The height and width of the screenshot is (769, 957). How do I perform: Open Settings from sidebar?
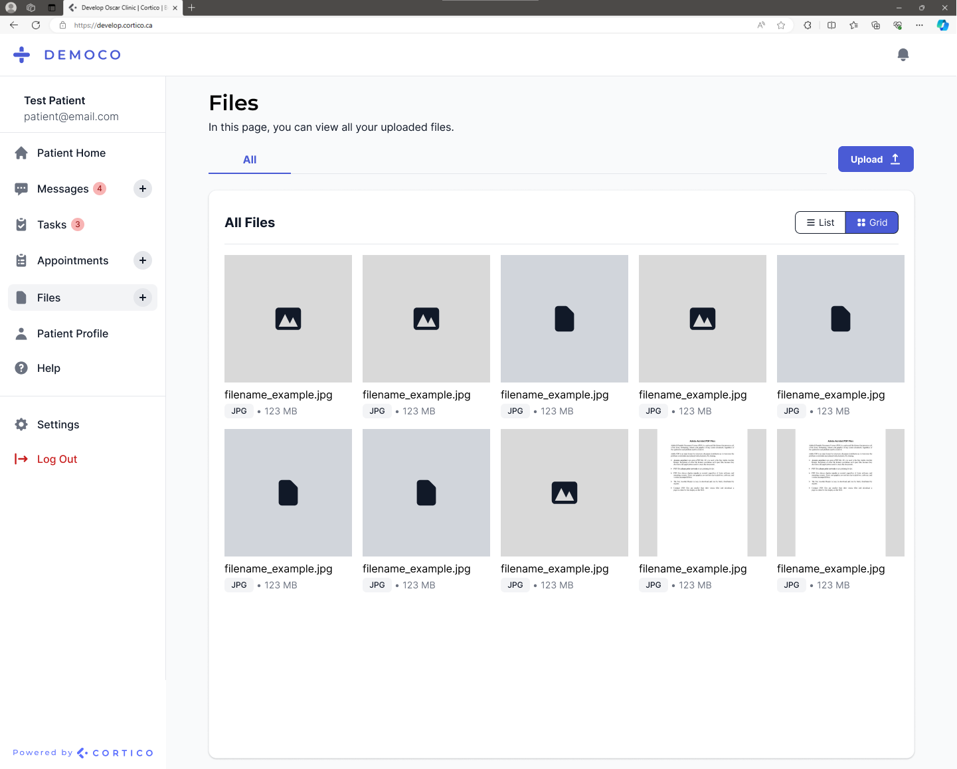pyautogui.click(x=58, y=424)
